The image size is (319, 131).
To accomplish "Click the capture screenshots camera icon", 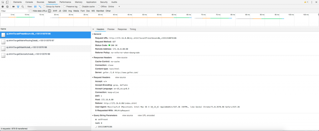I will click(13, 6).
